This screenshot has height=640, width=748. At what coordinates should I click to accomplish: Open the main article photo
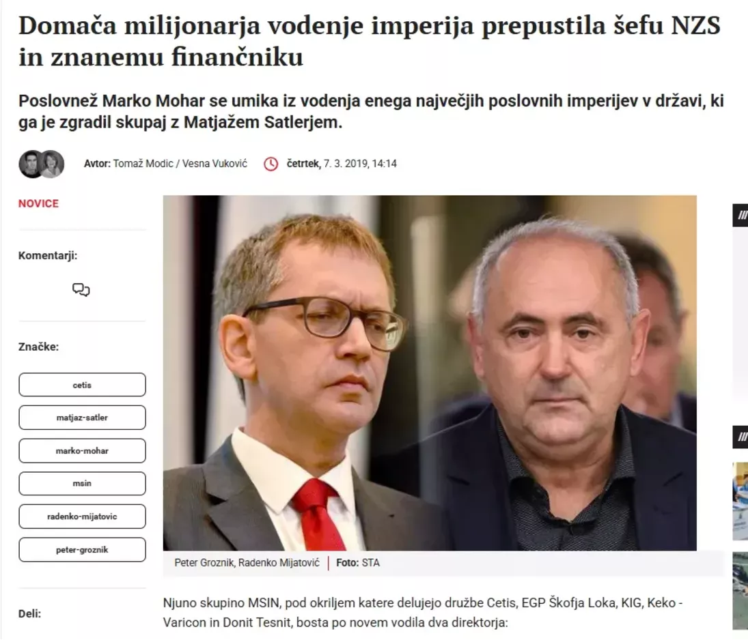tap(430, 373)
